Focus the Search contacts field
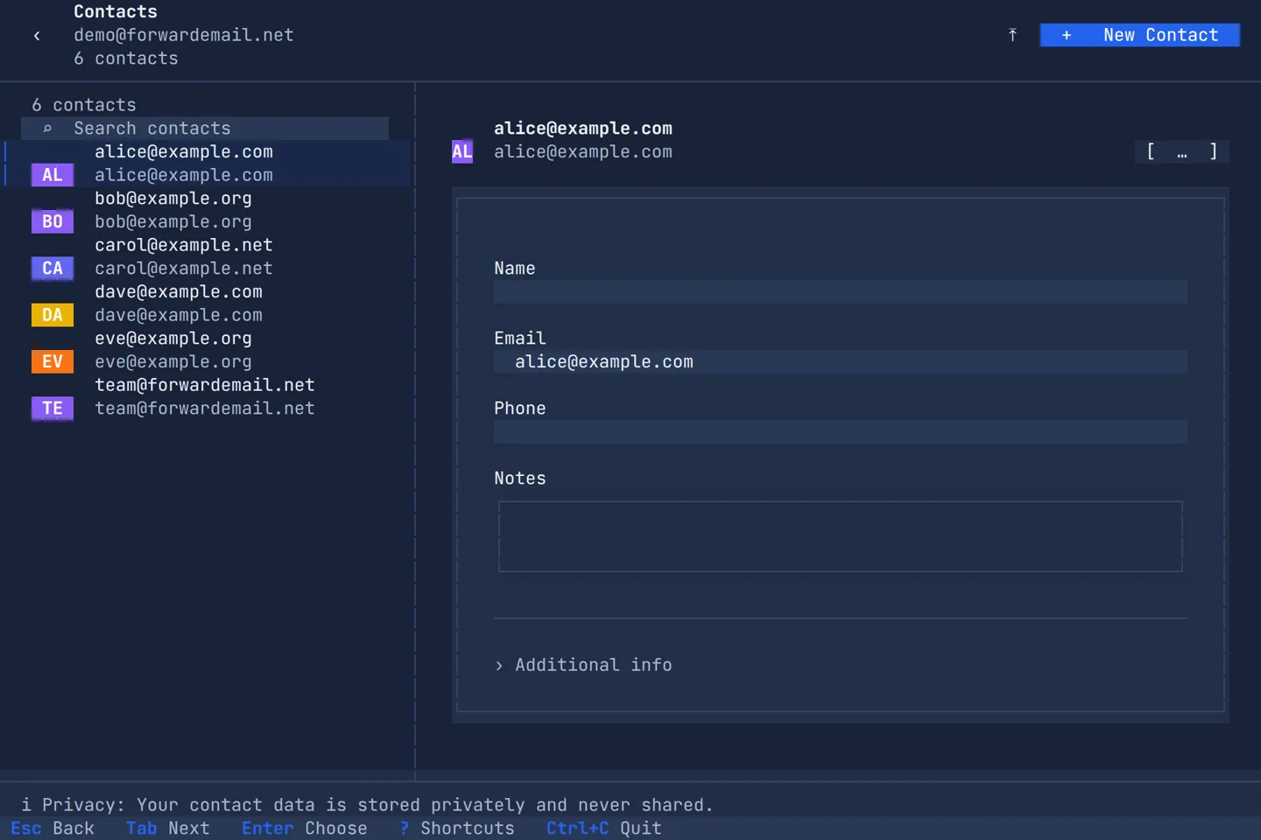Image resolution: width=1261 pixels, height=840 pixels. 205,129
